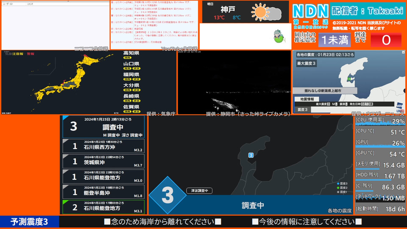Click the 波浪 badge under 佐賀県

click(x=137, y=112)
